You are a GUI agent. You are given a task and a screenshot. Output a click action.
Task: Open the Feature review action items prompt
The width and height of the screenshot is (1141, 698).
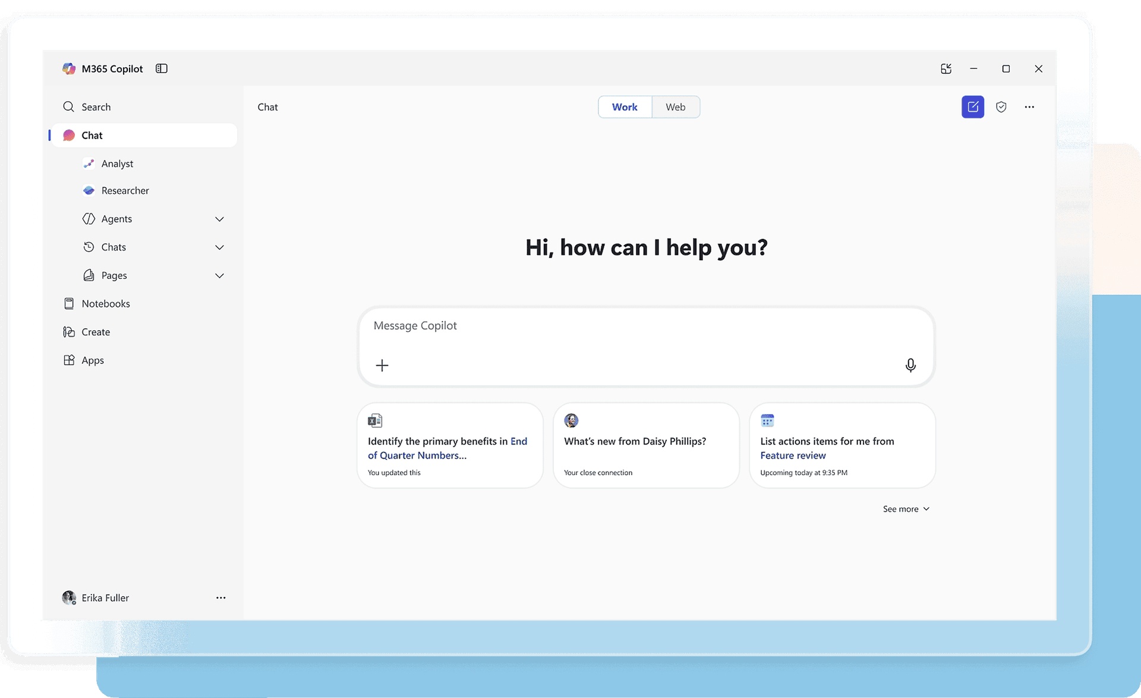coord(841,446)
